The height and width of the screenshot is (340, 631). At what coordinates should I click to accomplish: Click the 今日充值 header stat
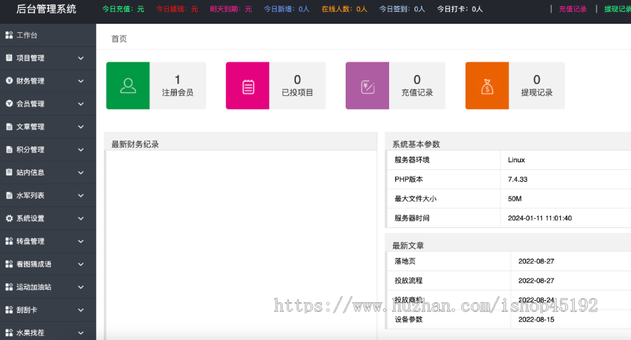point(123,9)
